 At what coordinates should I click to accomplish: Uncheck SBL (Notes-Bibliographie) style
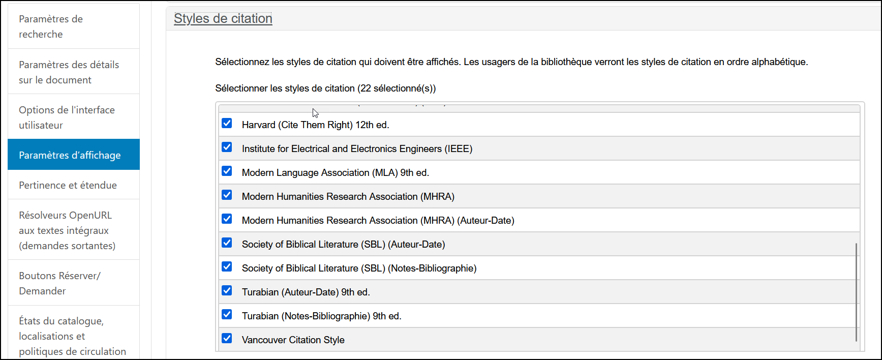227,266
